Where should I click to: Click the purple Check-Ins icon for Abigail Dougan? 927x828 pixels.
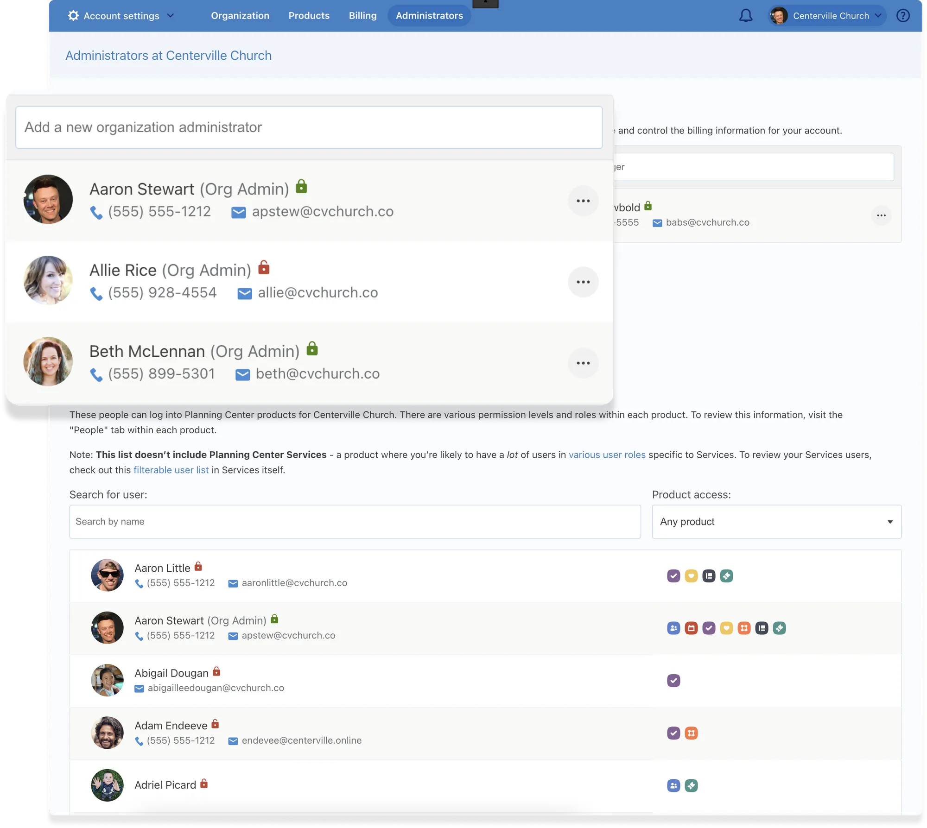click(x=673, y=681)
